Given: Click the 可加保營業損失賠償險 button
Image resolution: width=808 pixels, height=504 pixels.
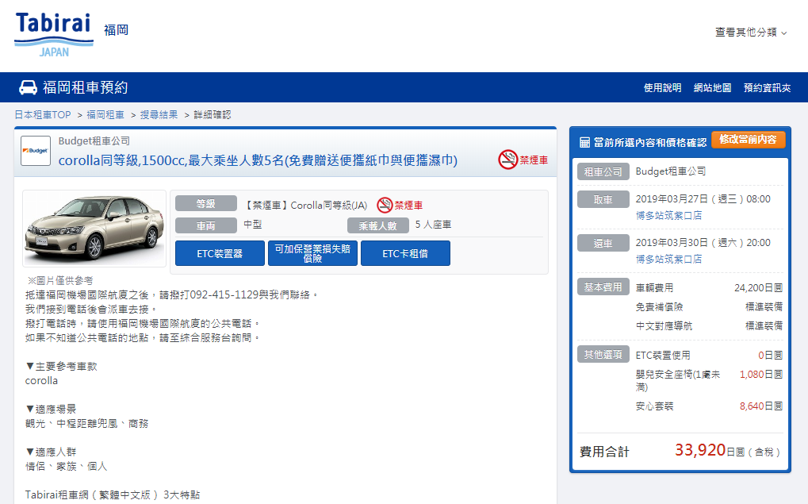Looking at the screenshot, I should point(312,253).
